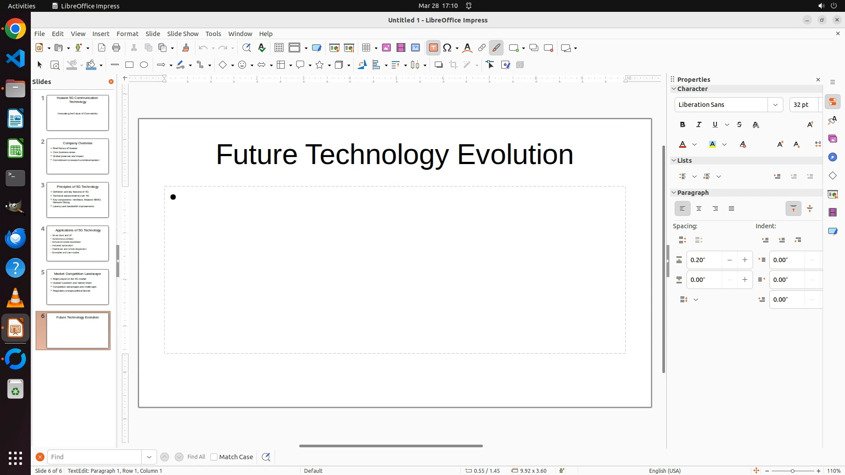Viewport: 845px width, 475px height.
Task: Open the Gallery sidebar panel
Action: pyautogui.click(x=833, y=139)
